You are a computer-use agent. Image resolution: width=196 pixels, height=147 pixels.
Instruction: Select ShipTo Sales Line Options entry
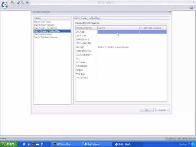pos(45,28)
